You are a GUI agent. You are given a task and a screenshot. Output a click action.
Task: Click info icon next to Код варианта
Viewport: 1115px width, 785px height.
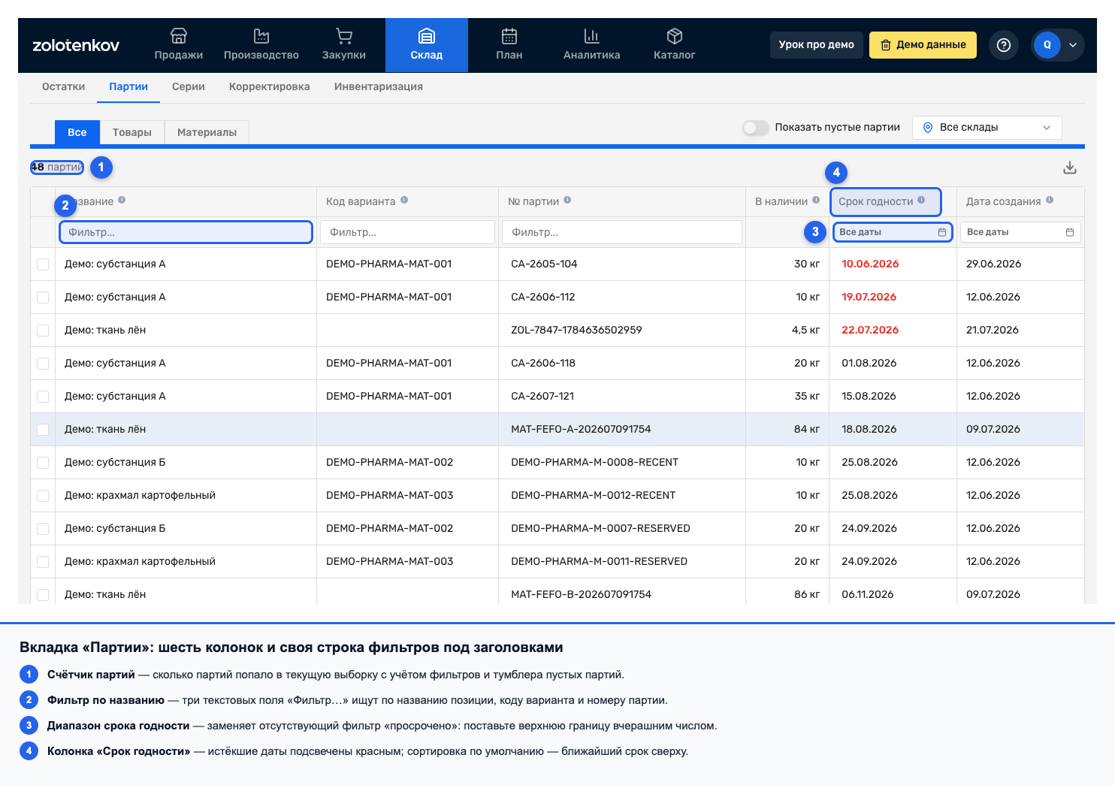click(404, 200)
